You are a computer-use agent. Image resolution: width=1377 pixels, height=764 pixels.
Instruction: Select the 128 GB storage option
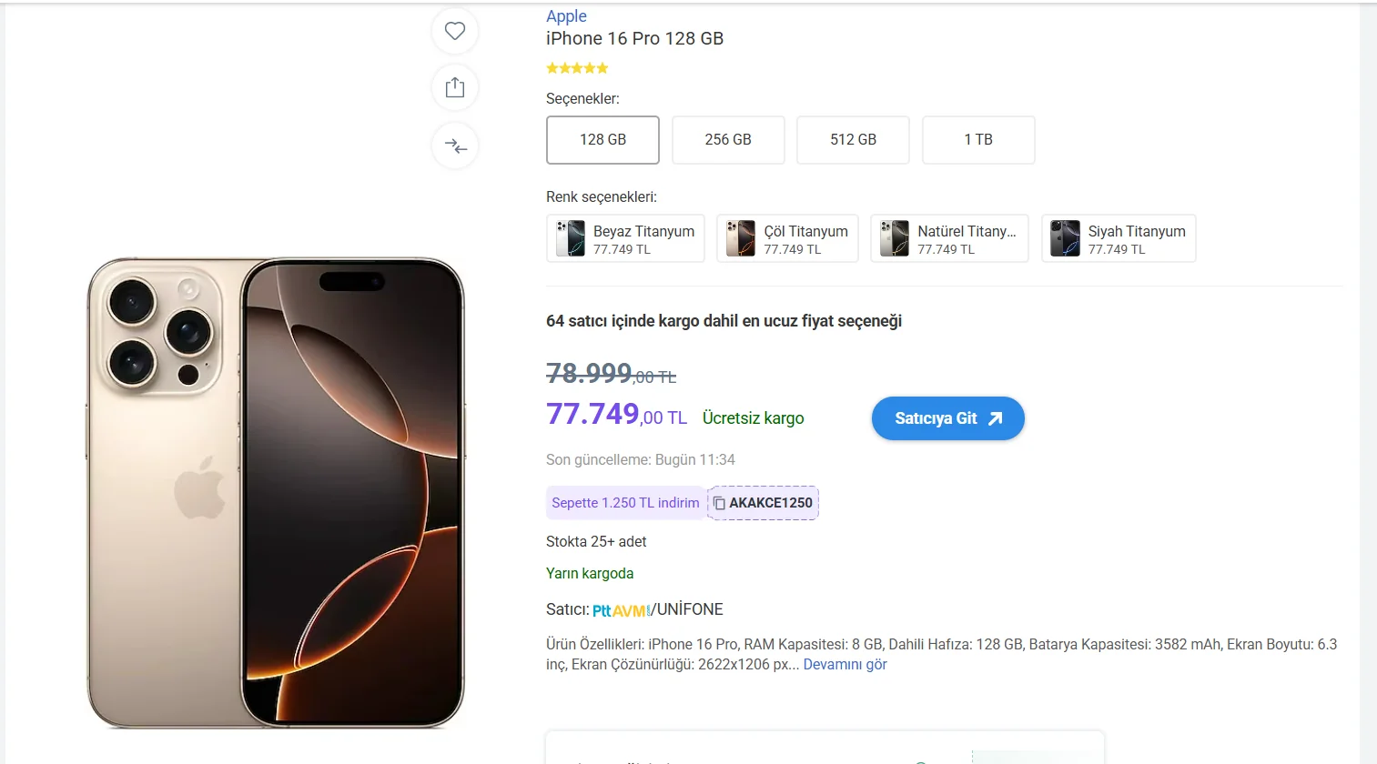(x=602, y=140)
